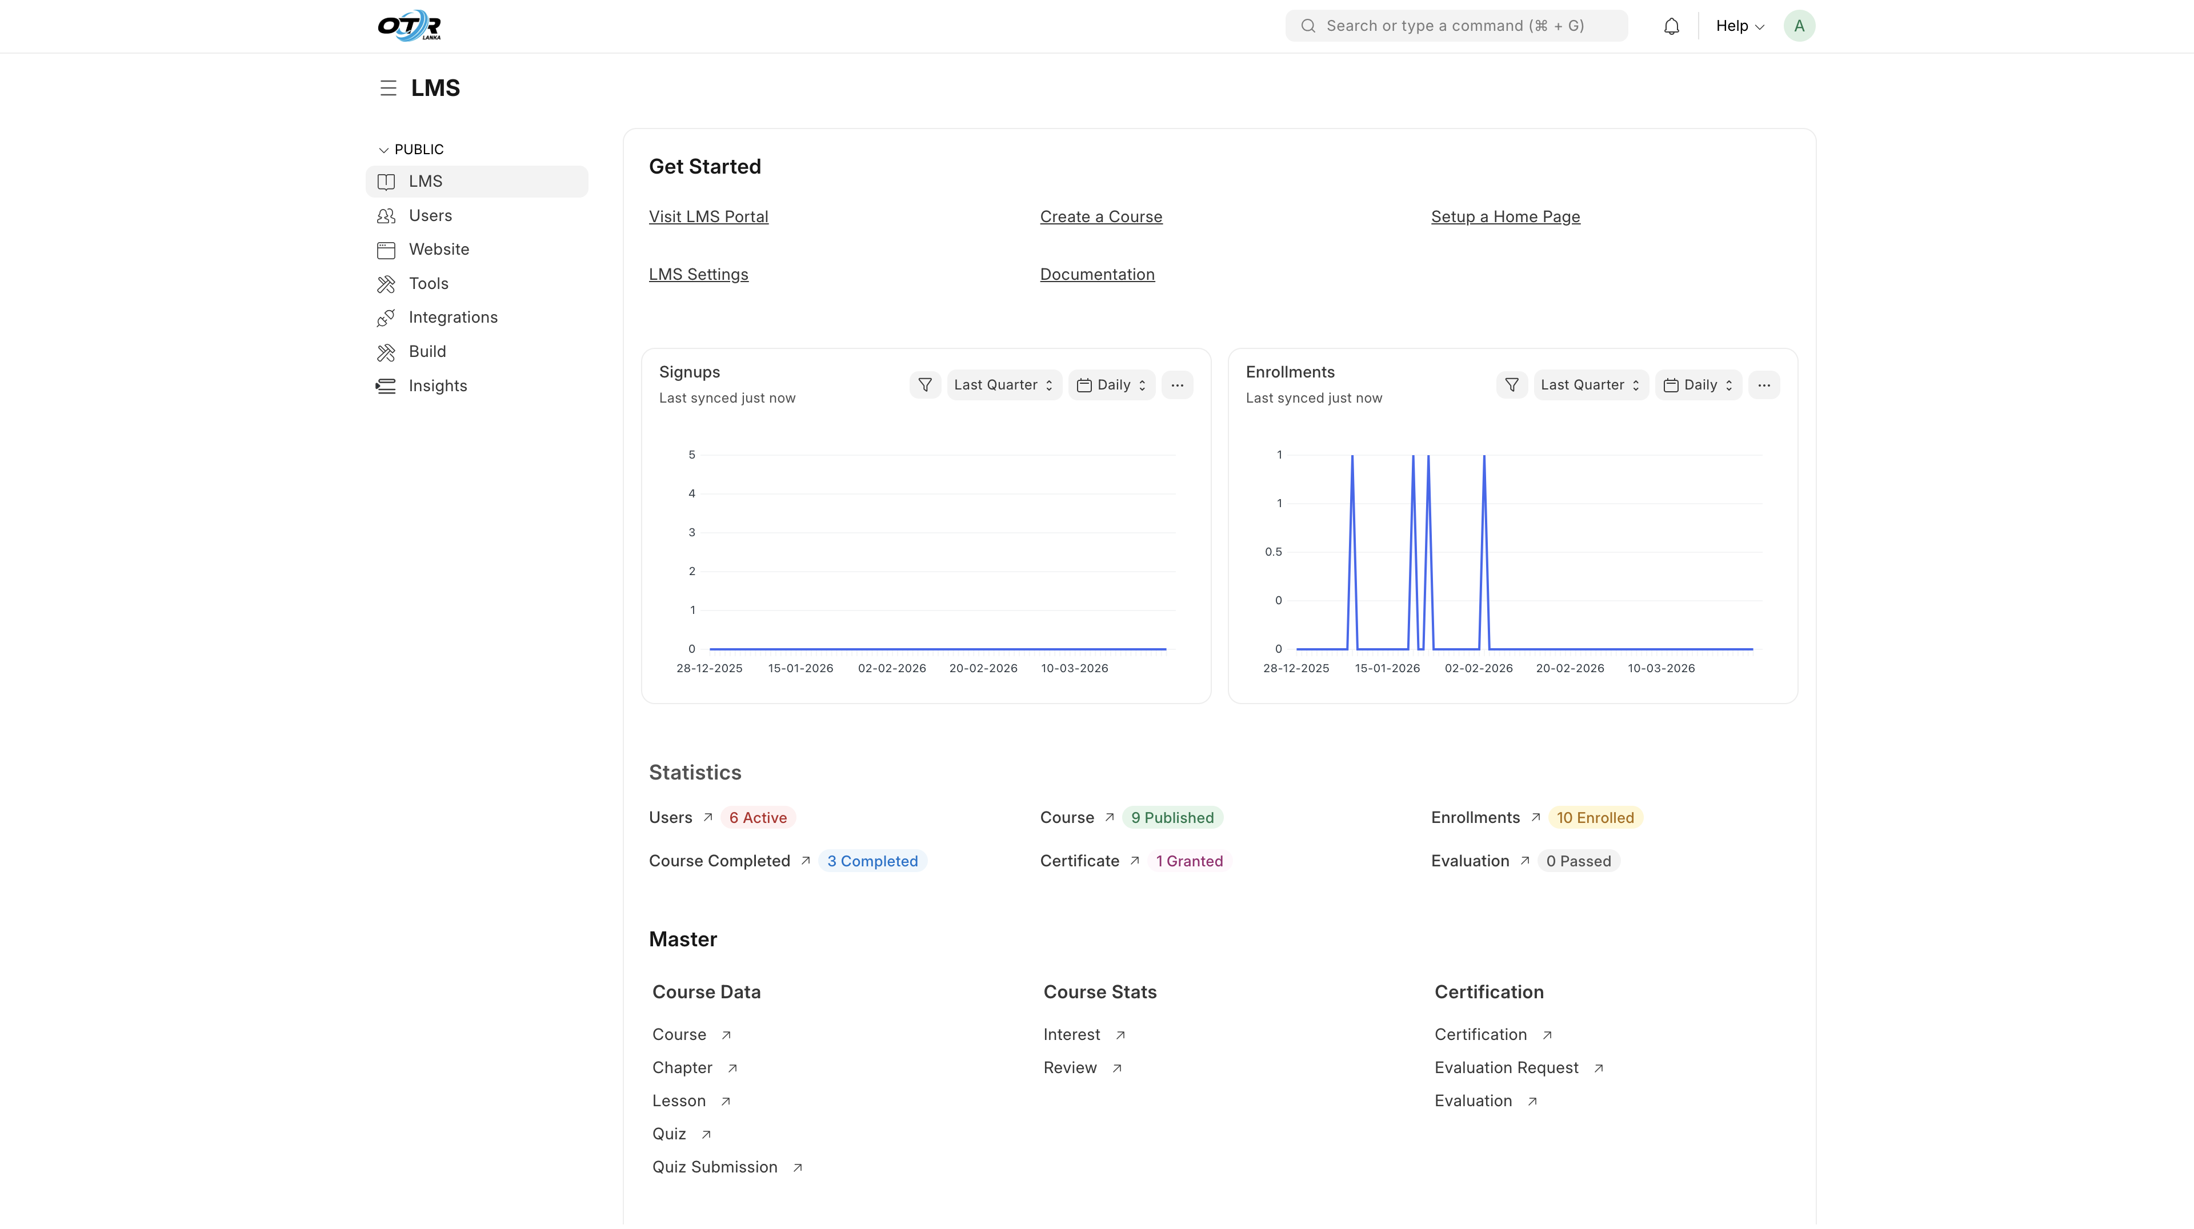Viewport: 2194px width, 1229px height.
Task: Click the Enrollments chart filter icon
Action: click(1512, 385)
